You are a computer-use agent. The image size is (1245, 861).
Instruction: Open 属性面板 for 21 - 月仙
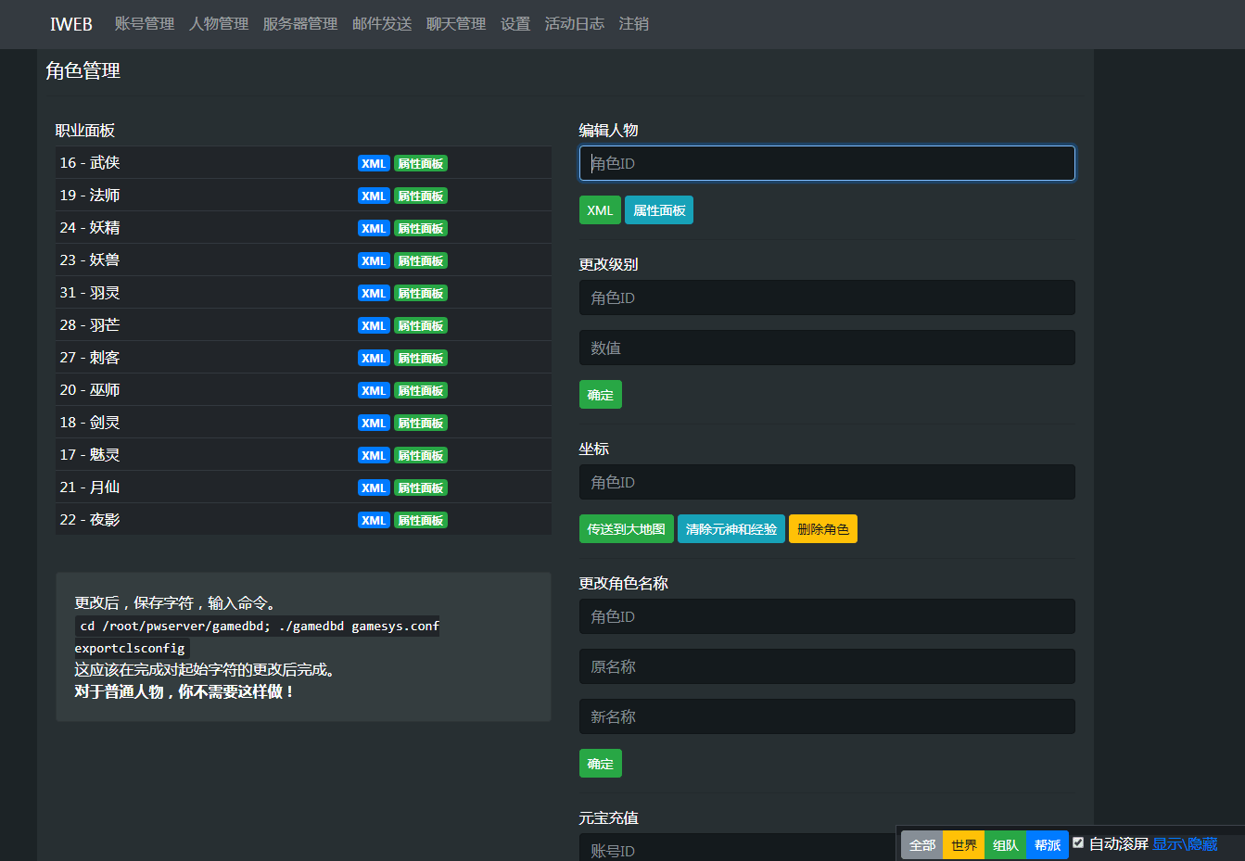[421, 487]
